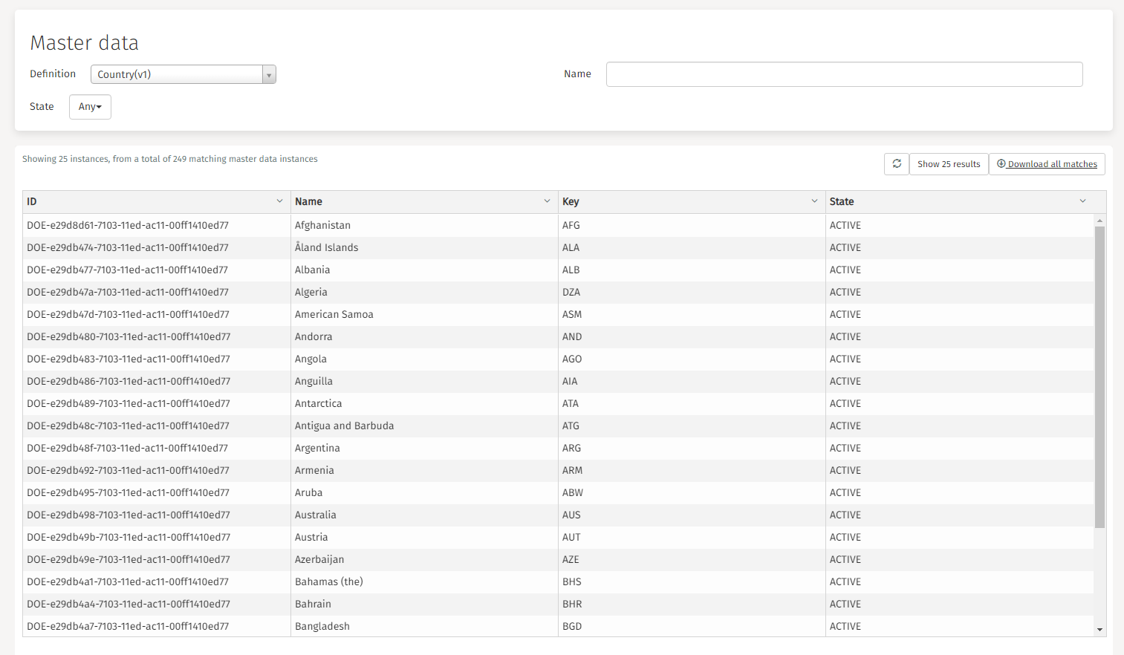Click inside the Name search field
Screen dimensions: 1124x655
(x=843, y=74)
